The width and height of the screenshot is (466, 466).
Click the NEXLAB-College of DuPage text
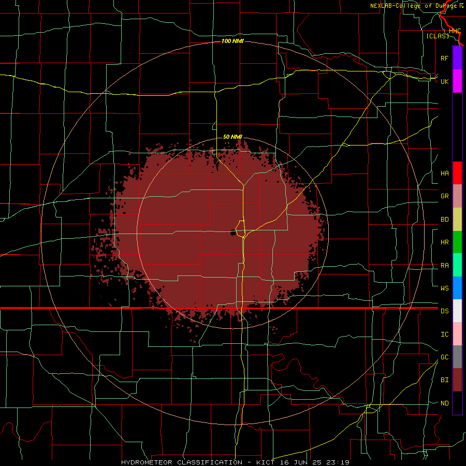415,6
